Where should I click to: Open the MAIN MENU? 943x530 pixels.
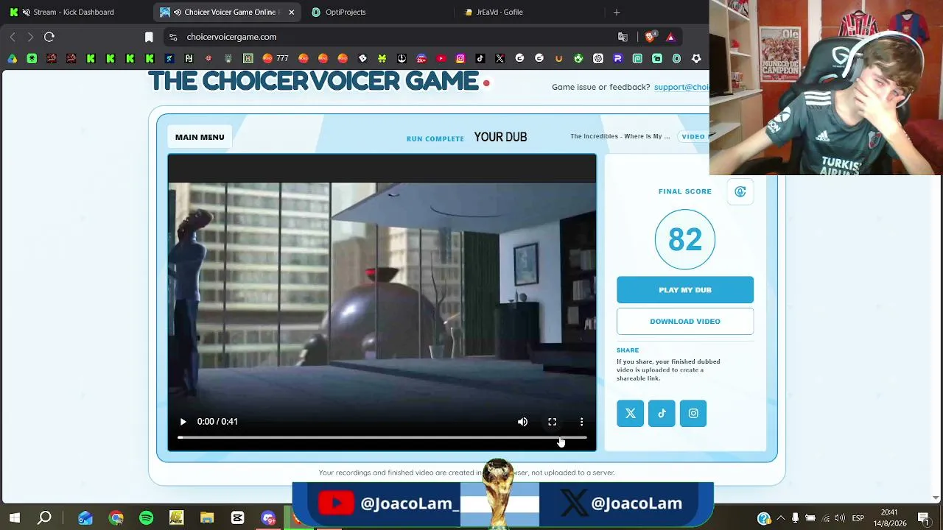coord(200,137)
